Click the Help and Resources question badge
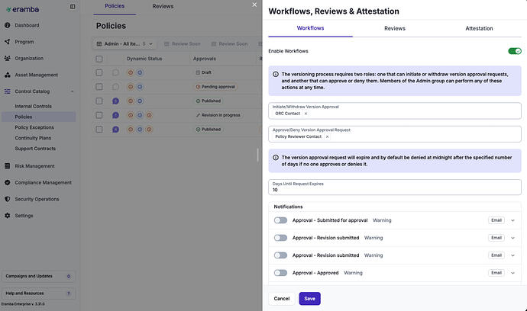This screenshot has height=311, width=527. click(x=69, y=293)
